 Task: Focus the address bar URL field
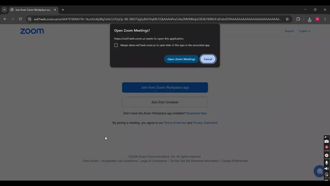tap(158, 19)
